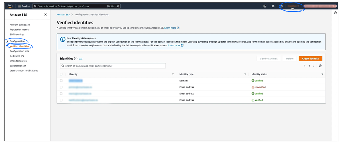This screenshot has width=342, height=143.
Task: Select the Unverified email row checkbox
Action: click(x=61, y=87)
